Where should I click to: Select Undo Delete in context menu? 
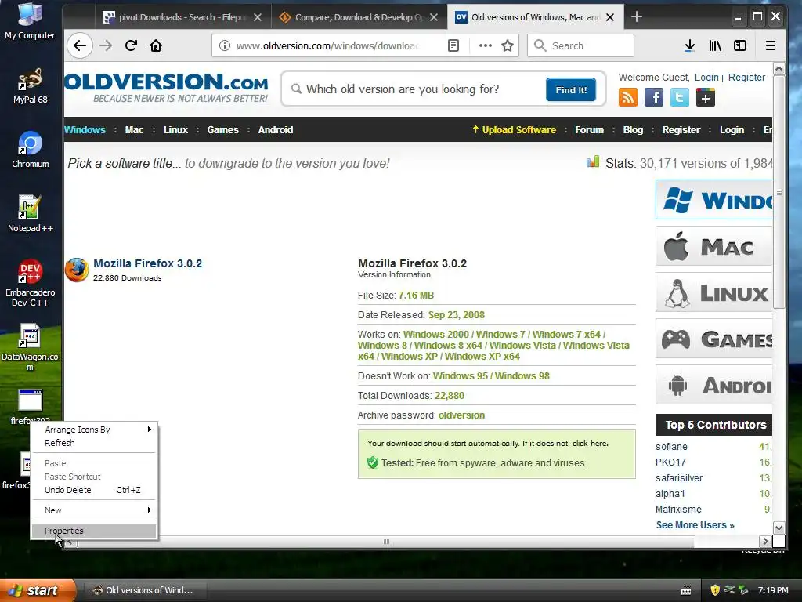tap(94, 490)
